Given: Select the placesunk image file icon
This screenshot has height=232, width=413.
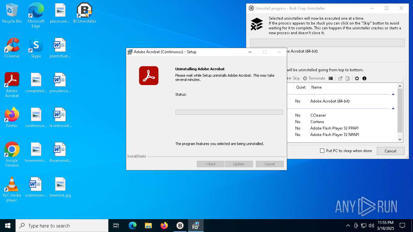Looking at the screenshot, I should pos(60,14).
